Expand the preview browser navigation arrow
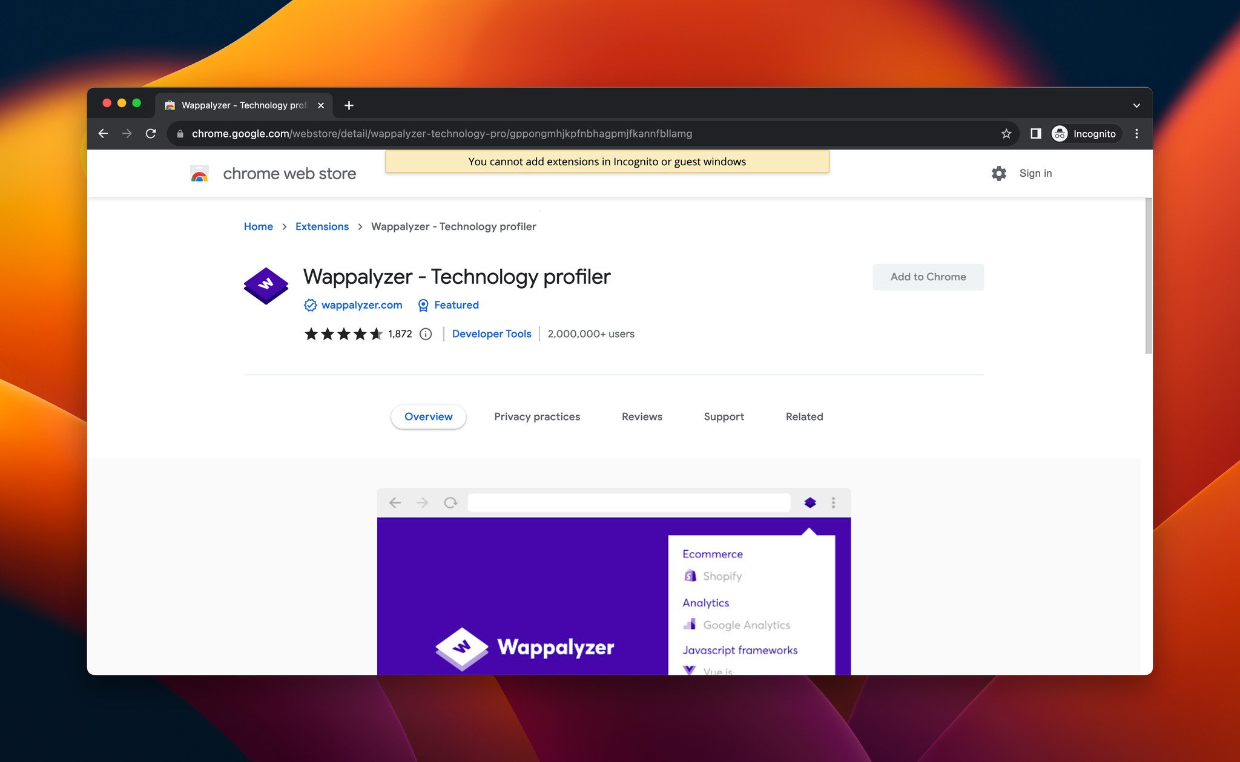The height and width of the screenshot is (762, 1240). click(423, 503)
